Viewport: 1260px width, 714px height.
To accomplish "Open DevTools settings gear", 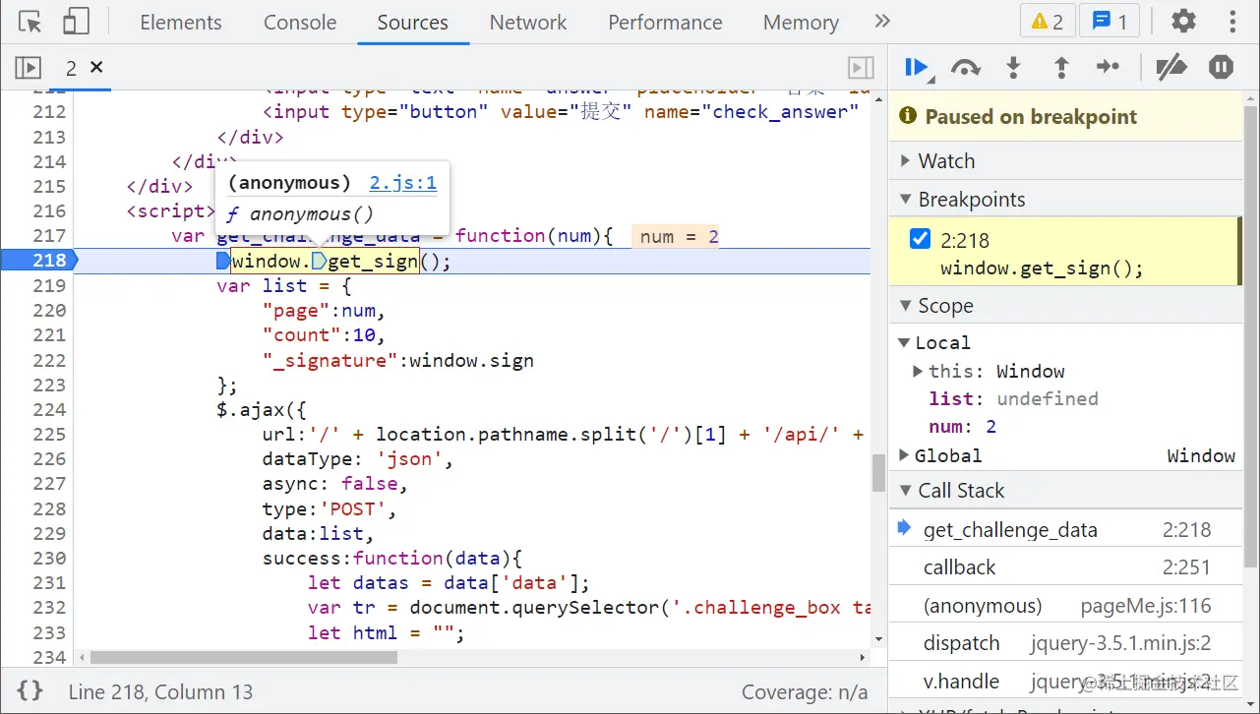I will coord(1184,22).
